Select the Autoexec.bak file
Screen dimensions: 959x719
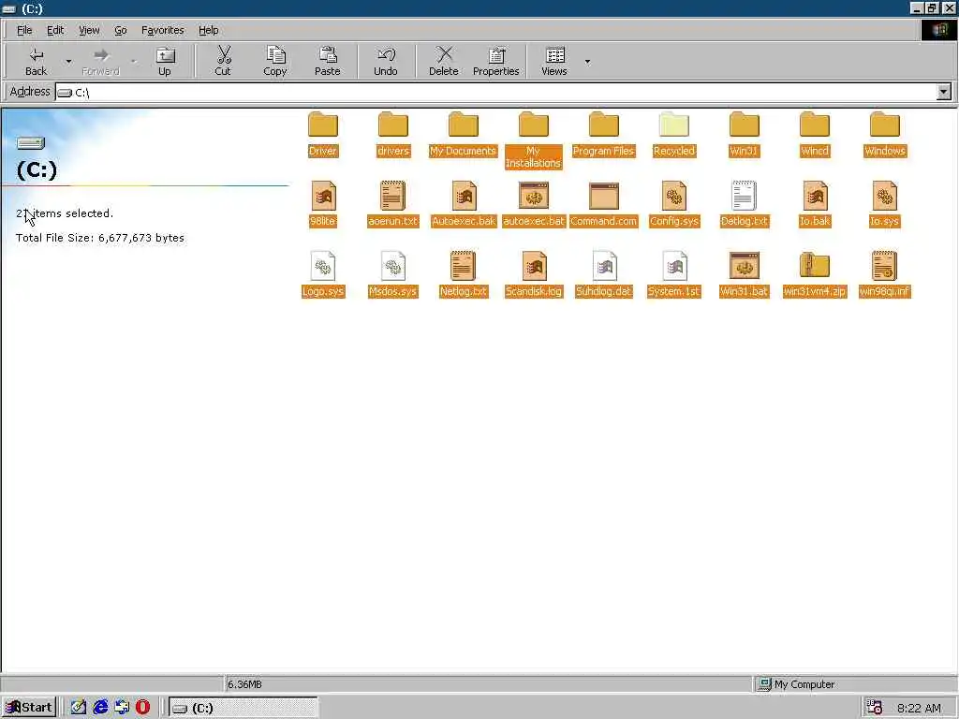[463, 205]
